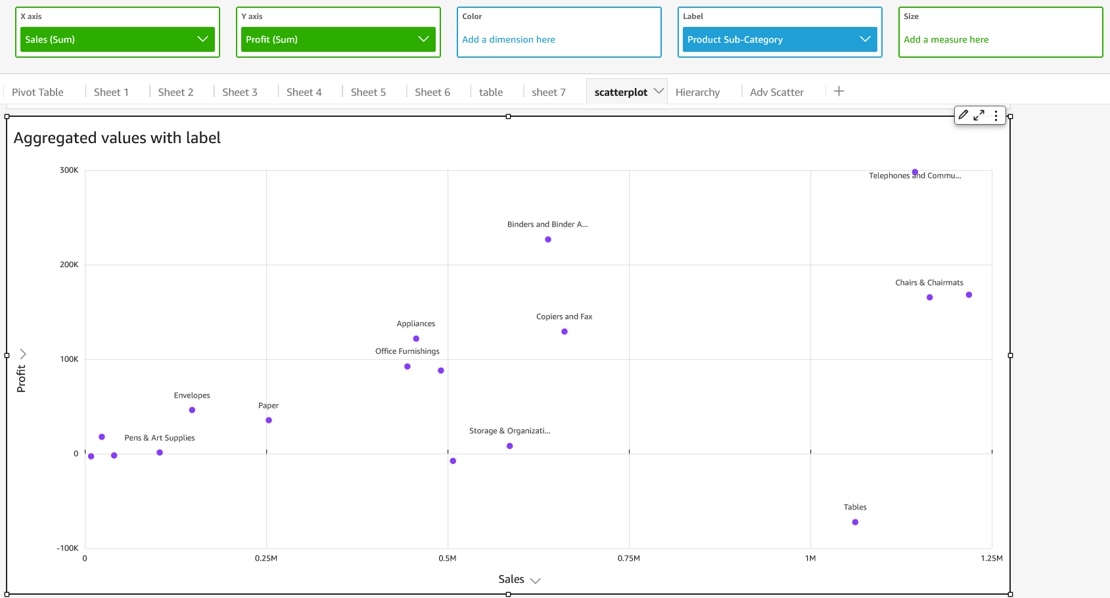The image size is (1110, 598).
Task: Maximize the scatterplot visual with expand icon
Action: (x=979, y=115)
